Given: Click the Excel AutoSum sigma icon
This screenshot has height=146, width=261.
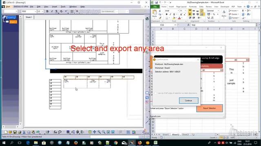Looking at the screenshot, I should (243, 11).
